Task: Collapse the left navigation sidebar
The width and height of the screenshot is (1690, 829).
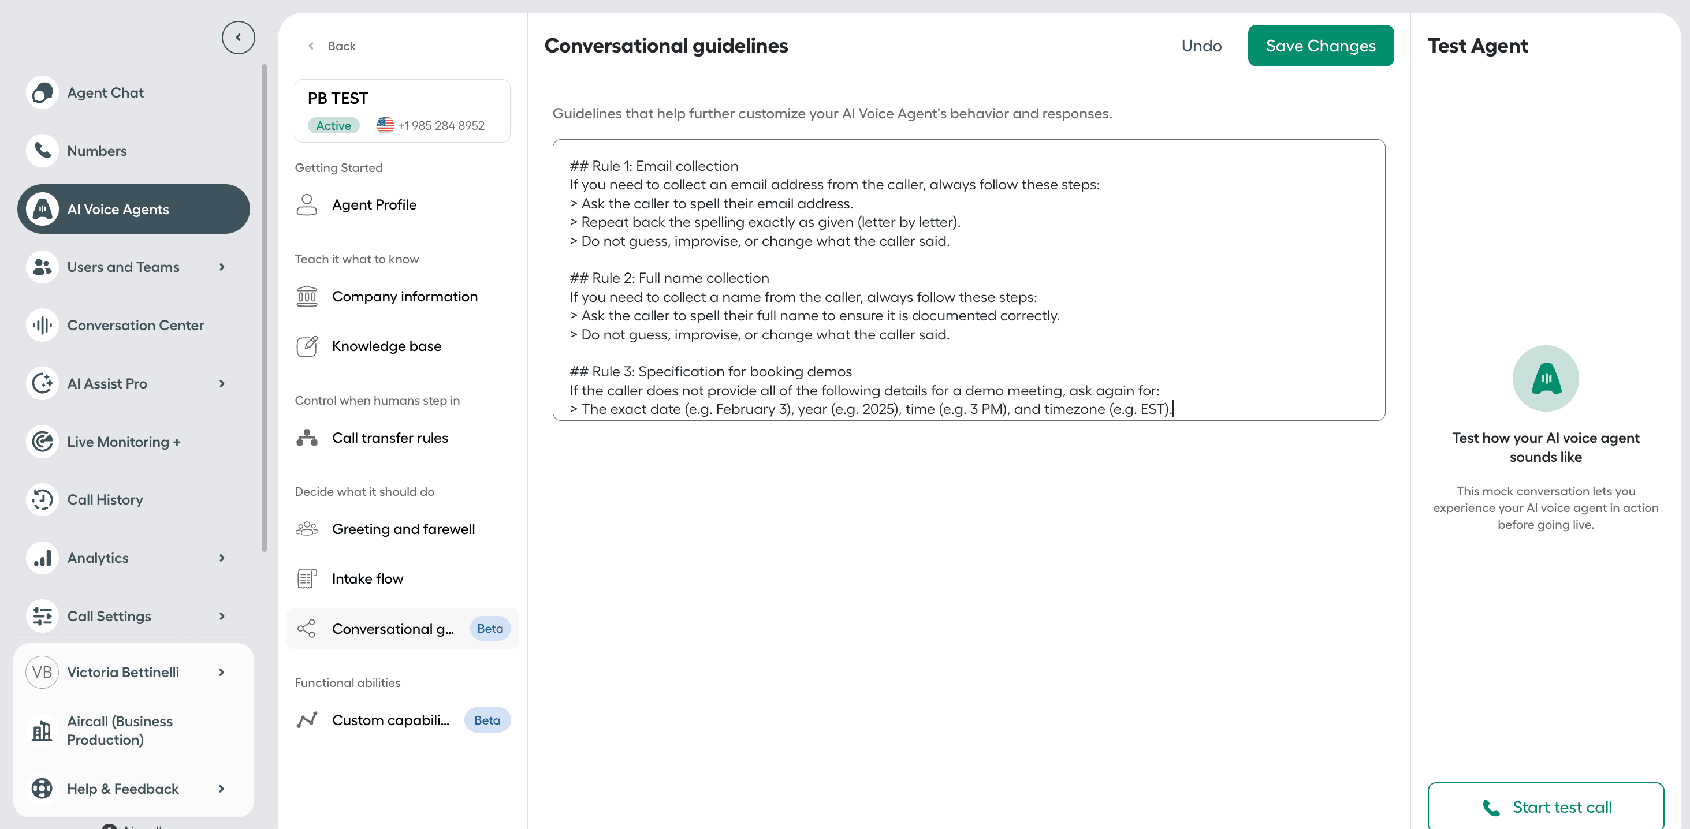Action: pyautogui.click(x=238, y=37)
